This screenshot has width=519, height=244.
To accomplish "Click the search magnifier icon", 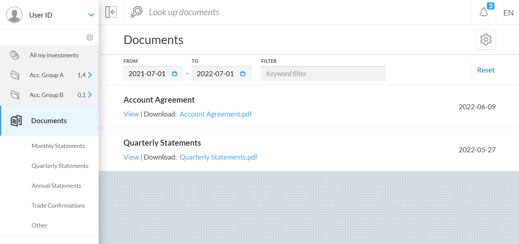I will tap(136, 12).
